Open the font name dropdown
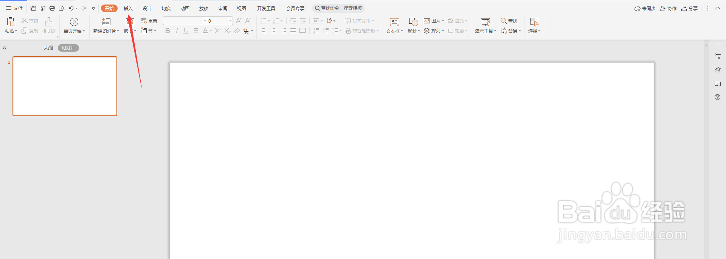The width and height of the screenshot is (726, 259). pos(205,21)
